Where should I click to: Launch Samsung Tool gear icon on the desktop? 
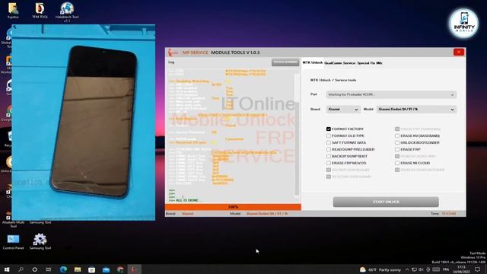(40, 242)
